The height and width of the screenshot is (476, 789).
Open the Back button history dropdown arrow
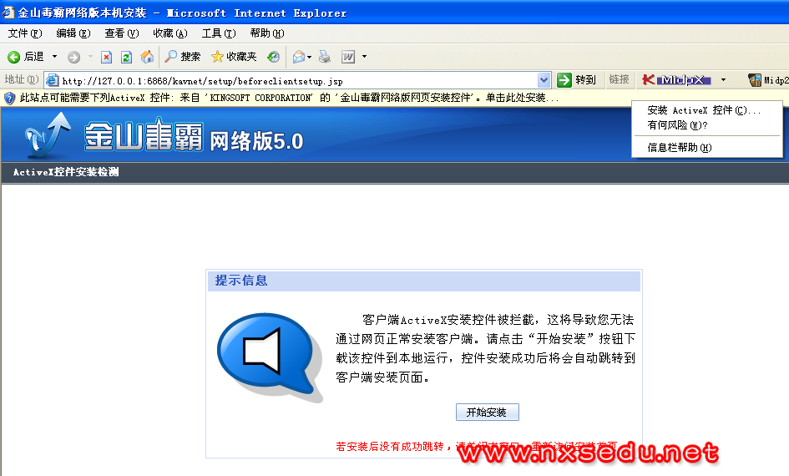coord(54,57)
